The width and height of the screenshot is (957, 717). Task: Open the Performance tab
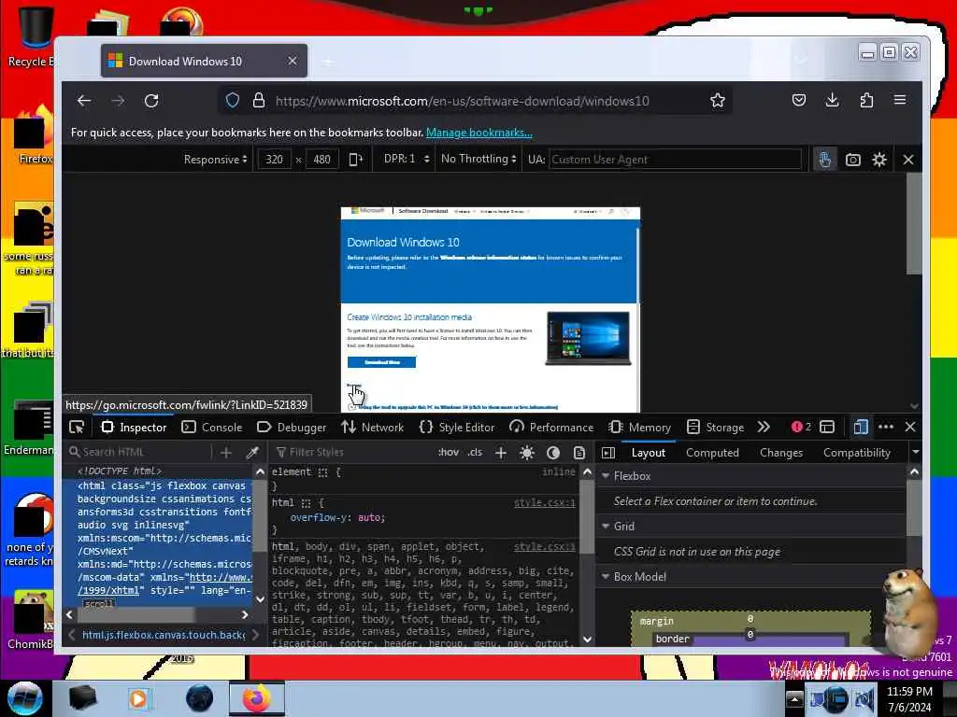551,428
